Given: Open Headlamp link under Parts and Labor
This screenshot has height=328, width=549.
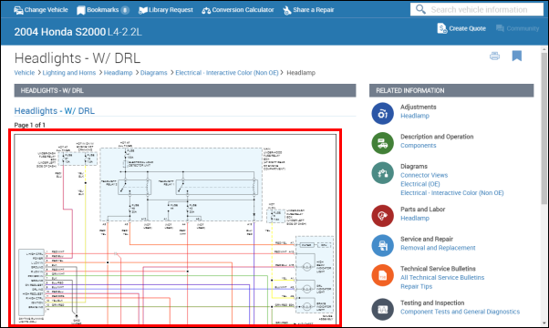Looking at the screenshot, I should click(x=415, y=218).
